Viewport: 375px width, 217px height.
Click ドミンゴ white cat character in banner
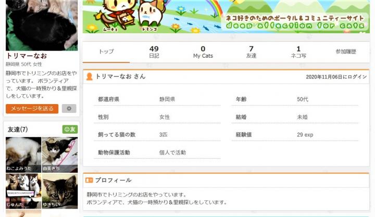(151, 16)
